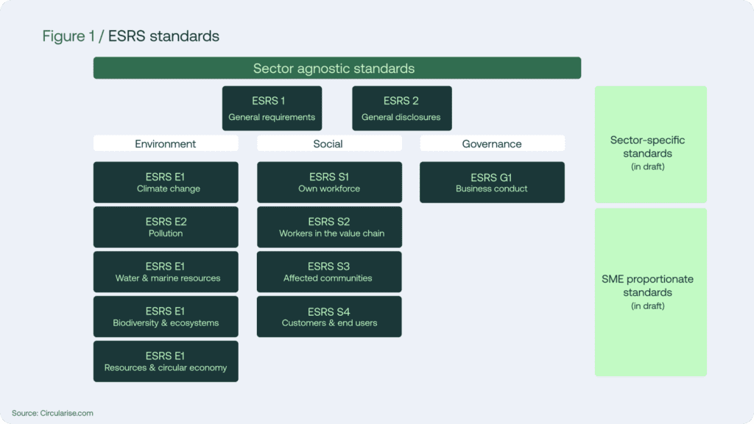754x424 pixels.
Task: Select the Resources & circular economy box
Action: pos(166,361)
